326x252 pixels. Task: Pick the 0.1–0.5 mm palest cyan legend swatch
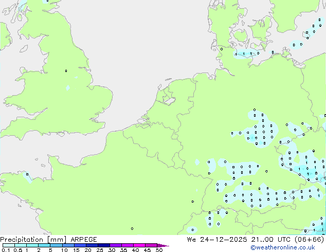coord(9,245)
